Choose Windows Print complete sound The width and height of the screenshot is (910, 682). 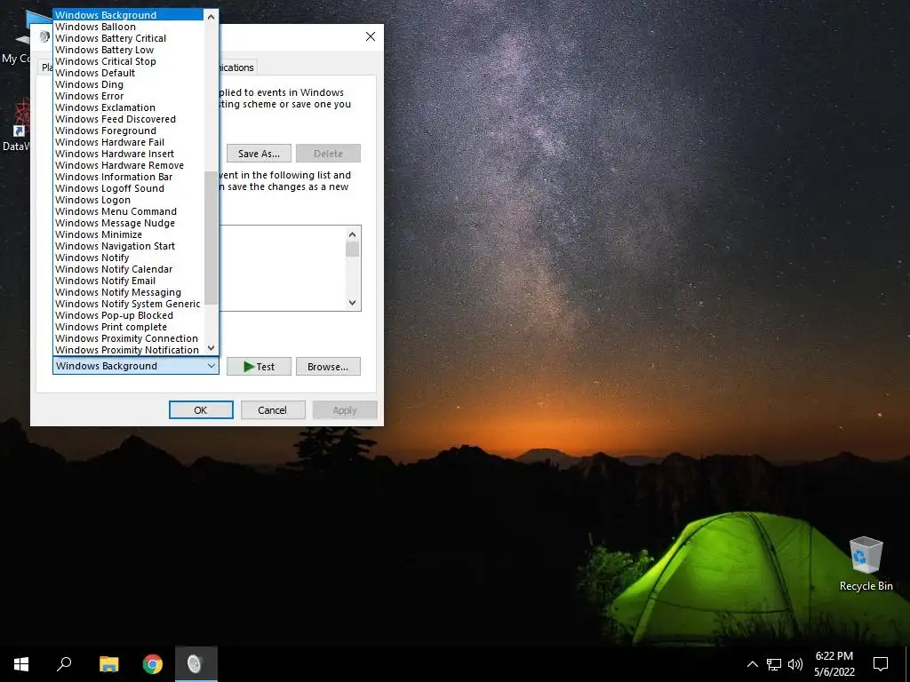129,327
